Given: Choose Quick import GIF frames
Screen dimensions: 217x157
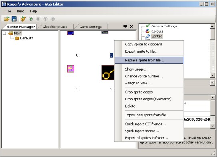Looking at the screenshot, I should pos(149,124).
